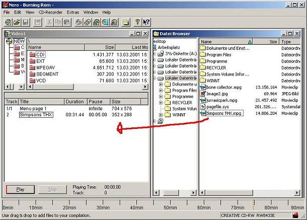Viewport: 307px width, 220px height.
Task: Click the Open compilation folder icon
Action: 17,22
